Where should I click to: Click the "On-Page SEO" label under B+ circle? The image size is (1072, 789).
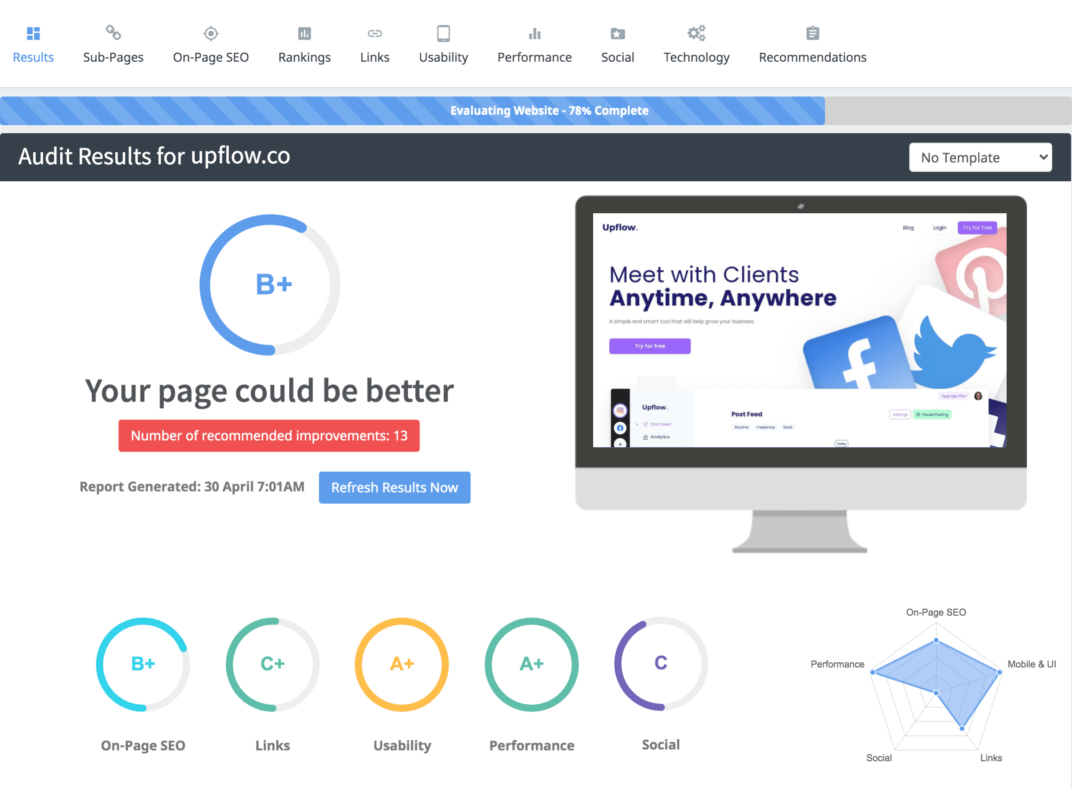pos(143,746)
